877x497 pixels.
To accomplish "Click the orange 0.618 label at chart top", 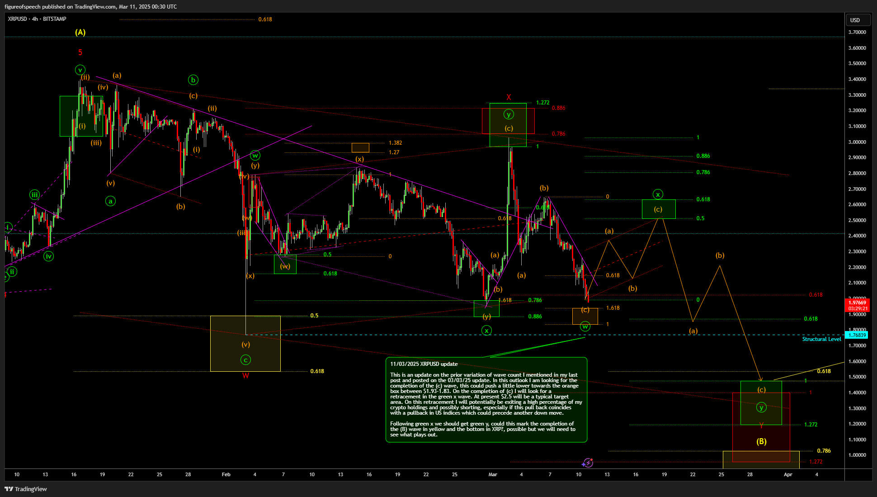I will point(265,19).
